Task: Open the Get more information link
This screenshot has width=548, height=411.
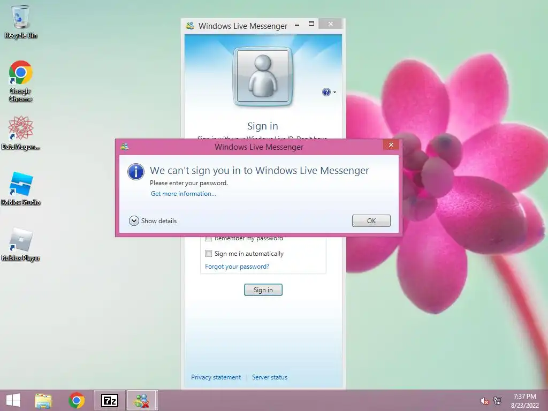Action: (184, 194)
